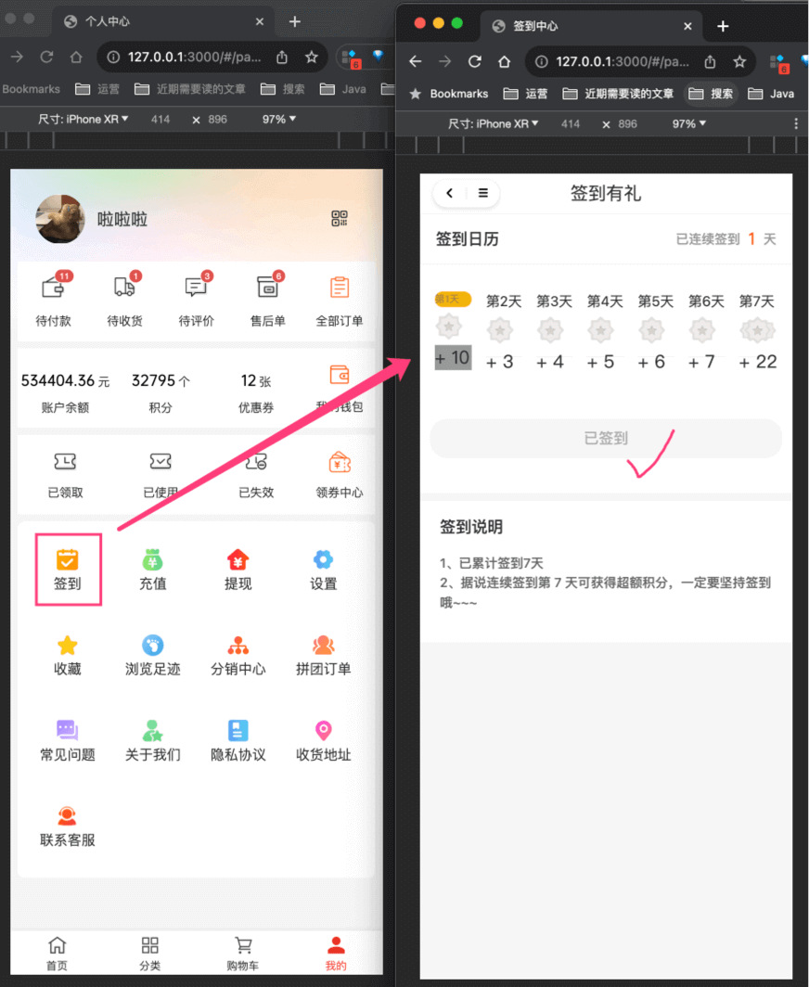Switch to the 购物车 cart tab

pos(243,946)
